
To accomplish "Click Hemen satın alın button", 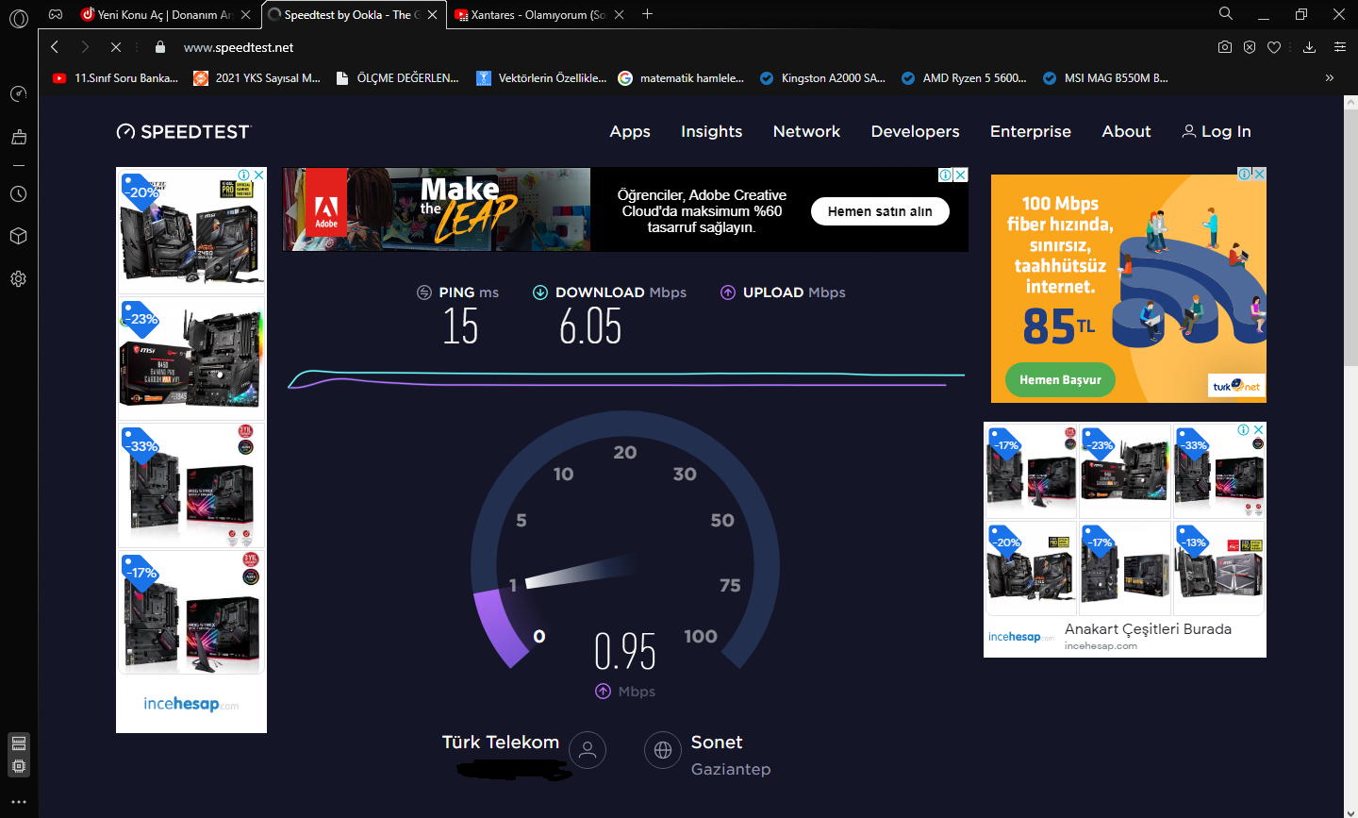I will [x=880, y=211].
